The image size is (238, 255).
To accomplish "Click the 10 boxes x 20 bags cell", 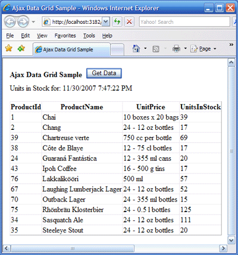I will [151, 117].
